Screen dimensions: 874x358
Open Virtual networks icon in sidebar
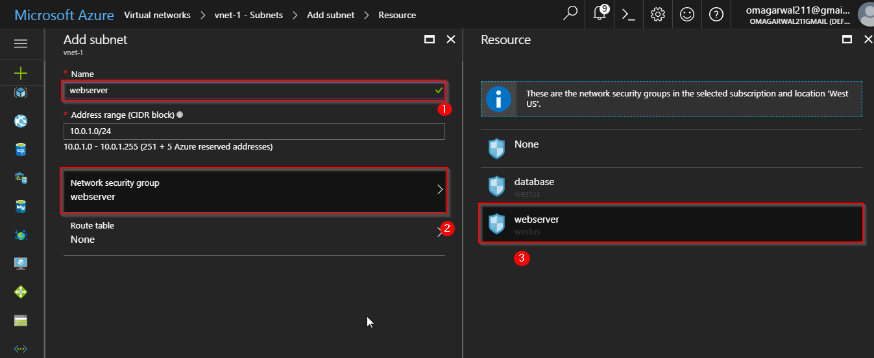click(x=21, y=349)
